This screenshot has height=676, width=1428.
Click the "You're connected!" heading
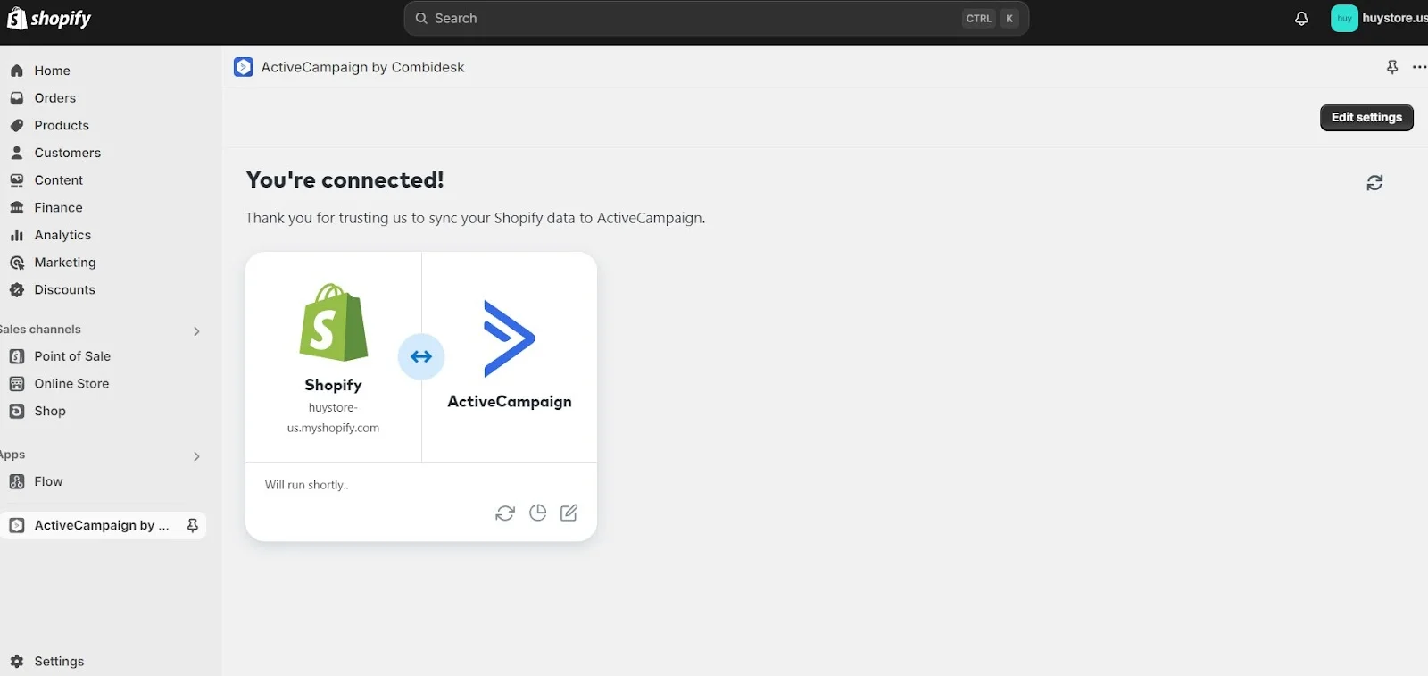tap(345, 179)
